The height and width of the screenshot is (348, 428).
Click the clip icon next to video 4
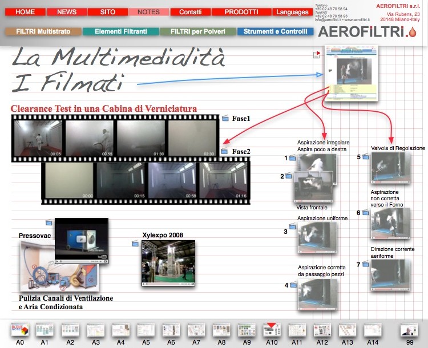[293, 285]
